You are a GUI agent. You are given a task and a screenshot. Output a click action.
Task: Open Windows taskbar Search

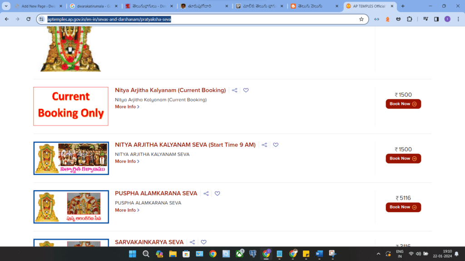tap(146, 254)
